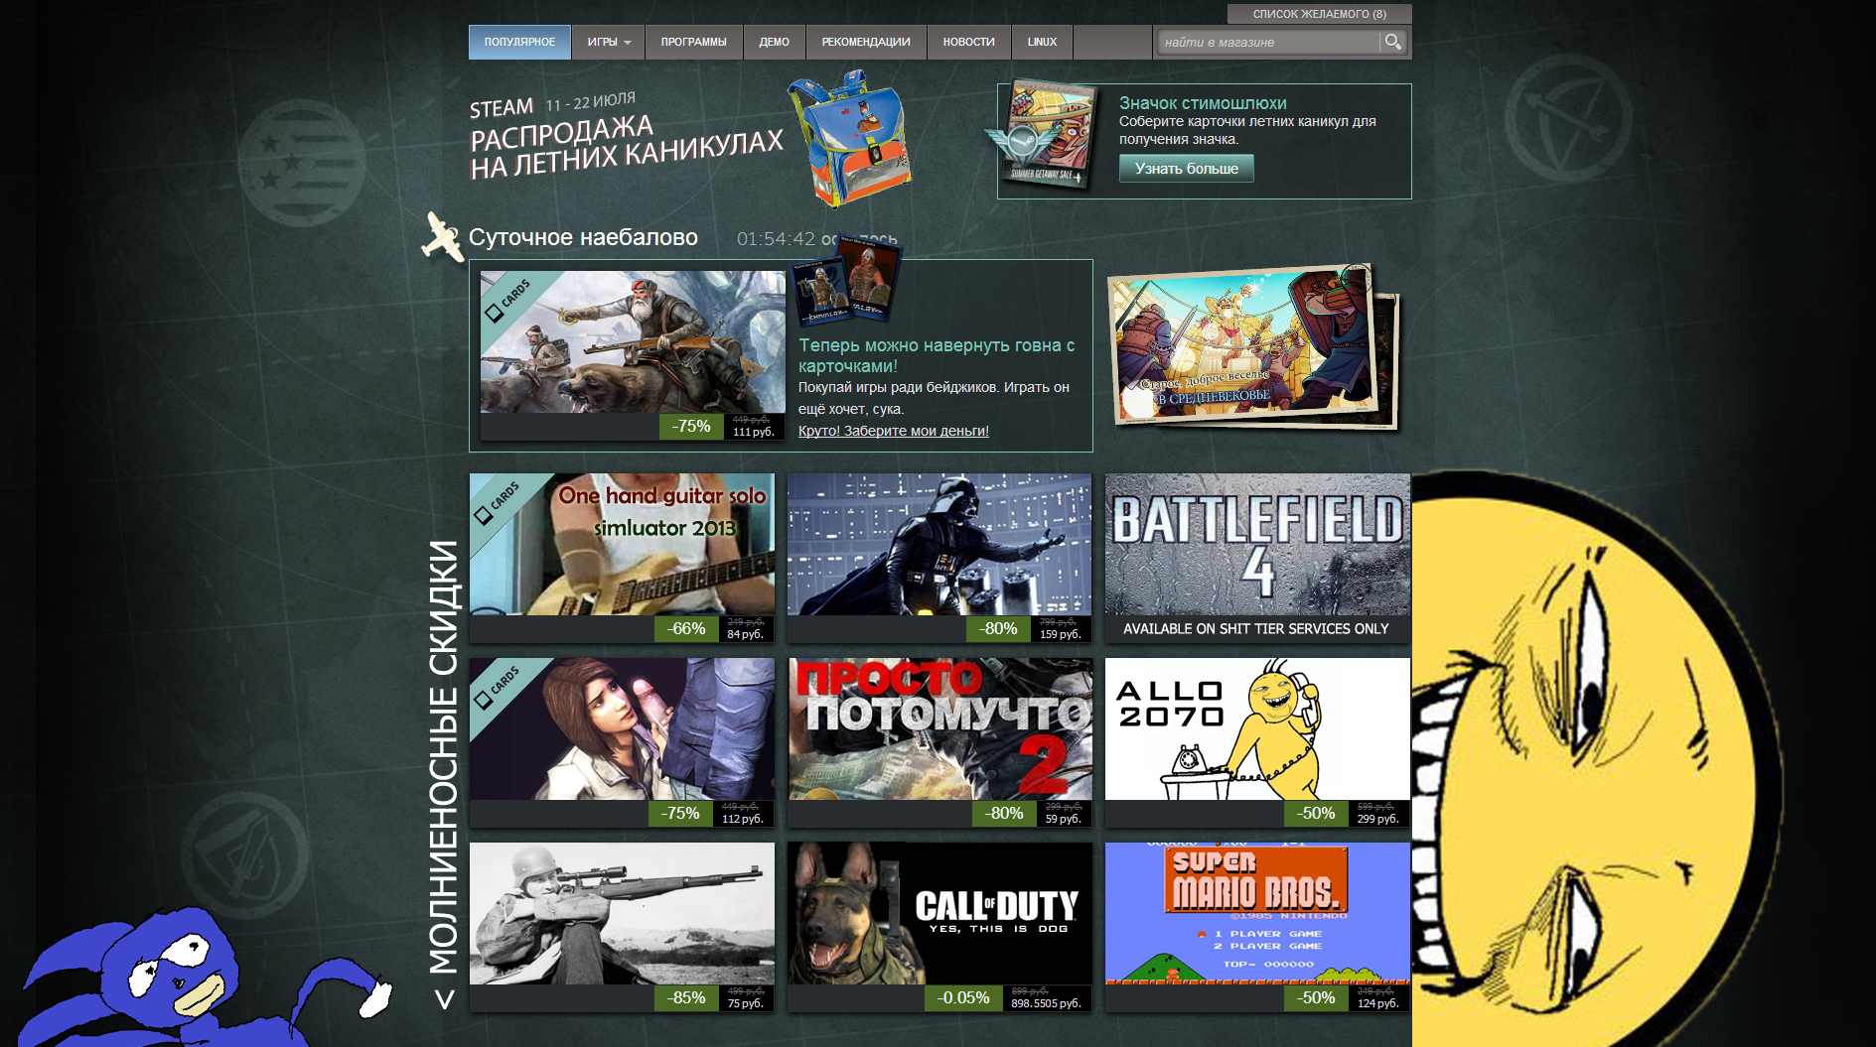
Task: Click the backpack sale icon
Action: coord(849,138)
